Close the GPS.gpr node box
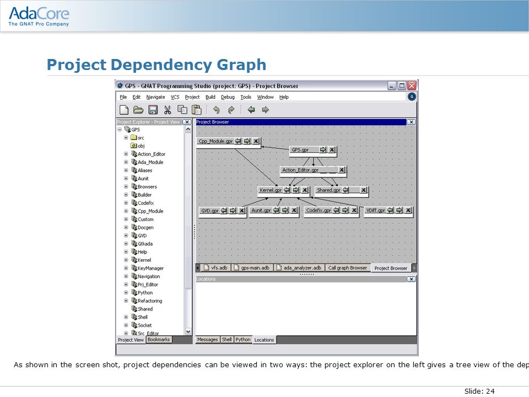The width and height of the screenshot is (529, 397). click(332, 149)
